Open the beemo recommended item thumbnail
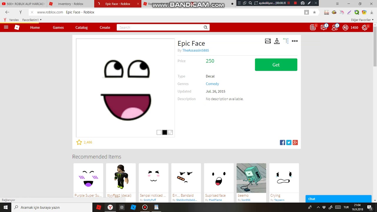 click(251, 178)
